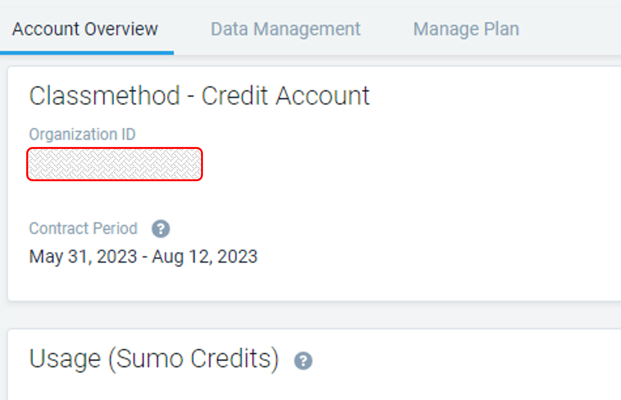Select the Account Overview tab

click(x=85, y=29)
